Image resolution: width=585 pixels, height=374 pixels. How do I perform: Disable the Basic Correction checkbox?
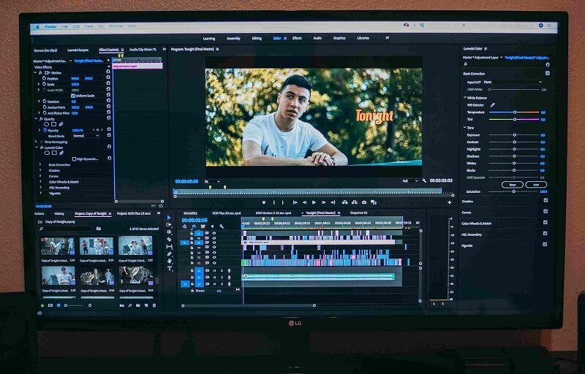(547, 73)
